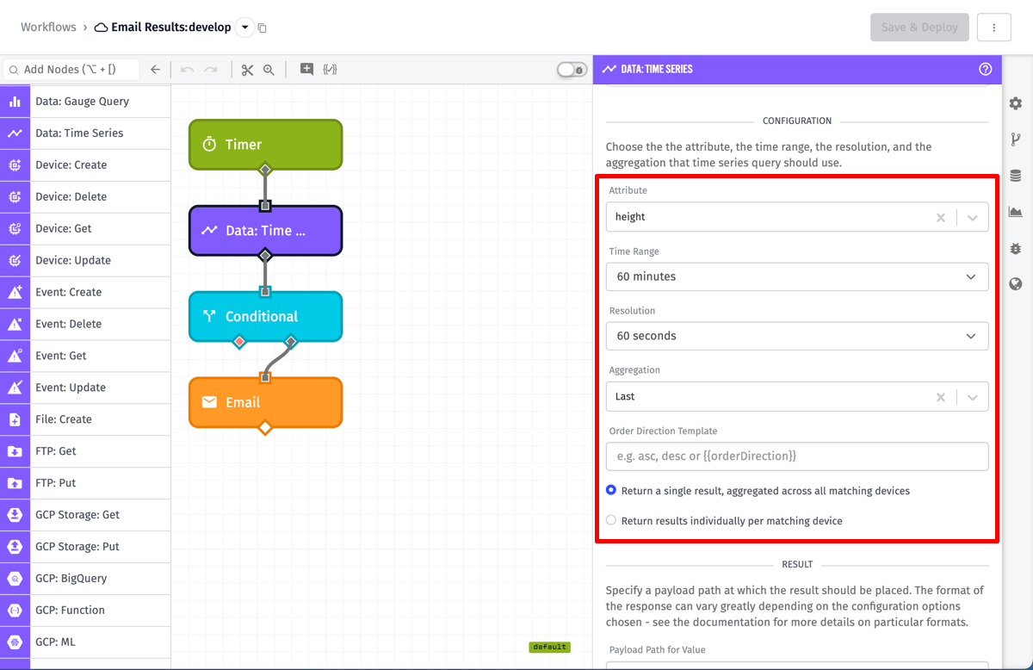Click the Add Nodes search field

click(x=71, y=70)
